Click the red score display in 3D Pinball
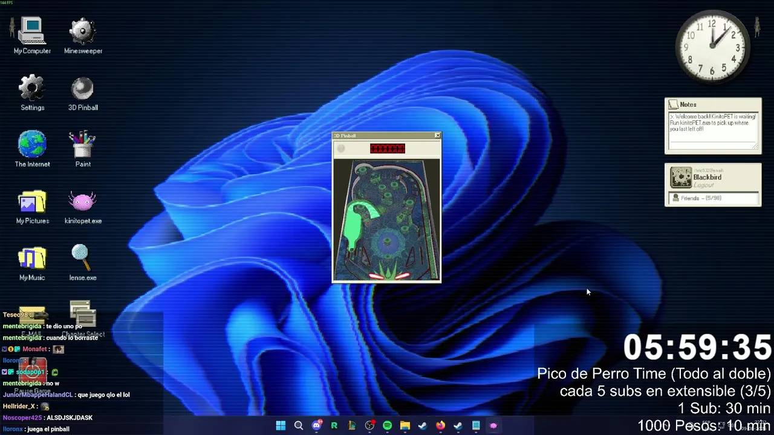This screenshot has height=435, width=774. pyautogui.click(x=388, y=149)
